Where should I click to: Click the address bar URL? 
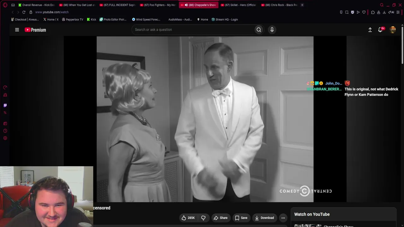point(52,12)
